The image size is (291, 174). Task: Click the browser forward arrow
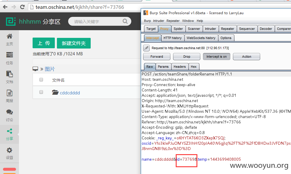coord(14,7)
